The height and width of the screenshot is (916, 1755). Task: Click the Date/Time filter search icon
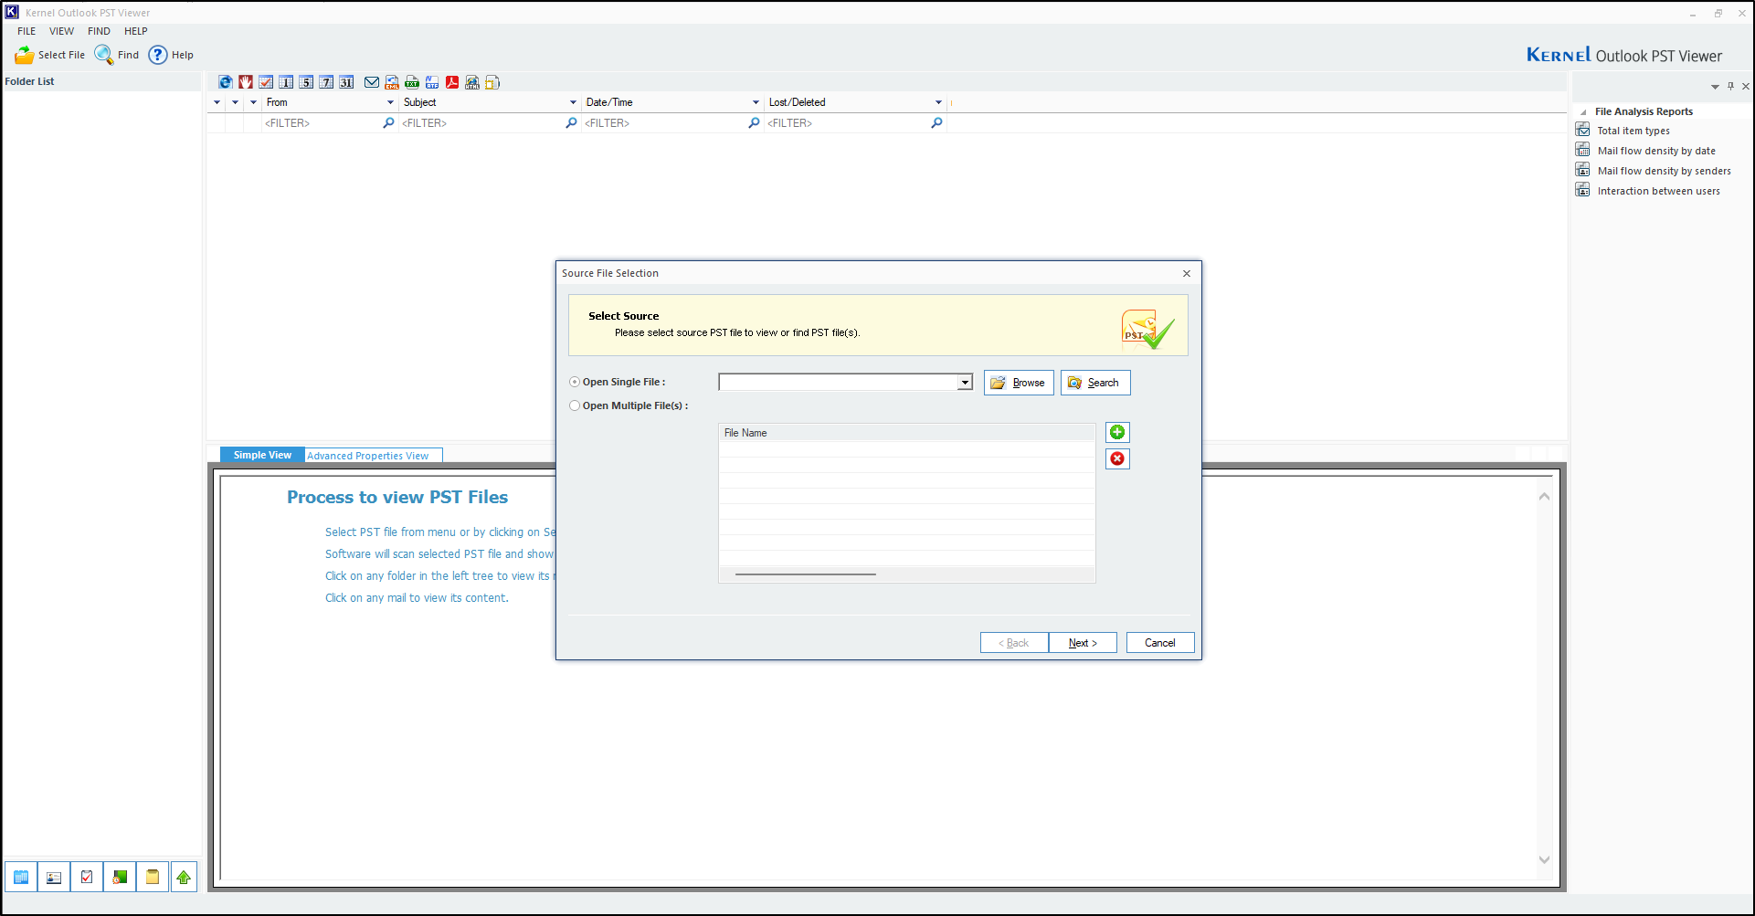point(754,122)
